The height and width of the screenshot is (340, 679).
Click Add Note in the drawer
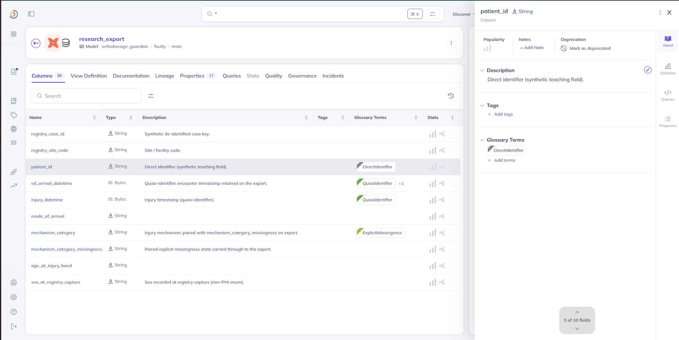[532, 48]
